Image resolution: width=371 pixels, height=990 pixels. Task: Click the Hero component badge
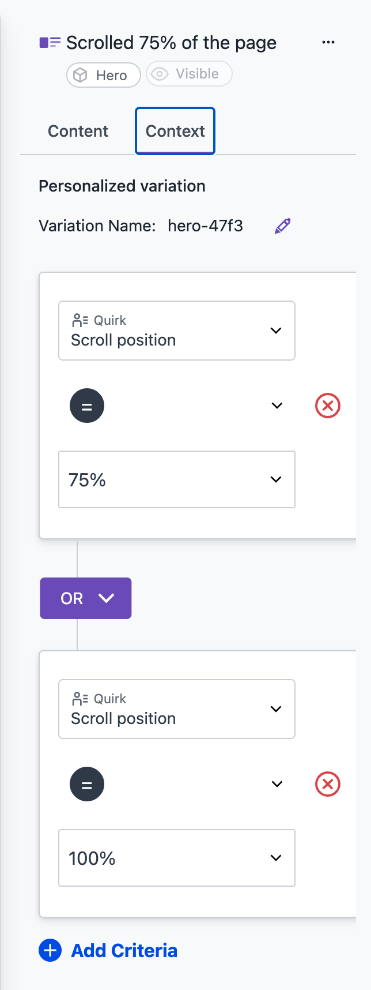[104, 75]
